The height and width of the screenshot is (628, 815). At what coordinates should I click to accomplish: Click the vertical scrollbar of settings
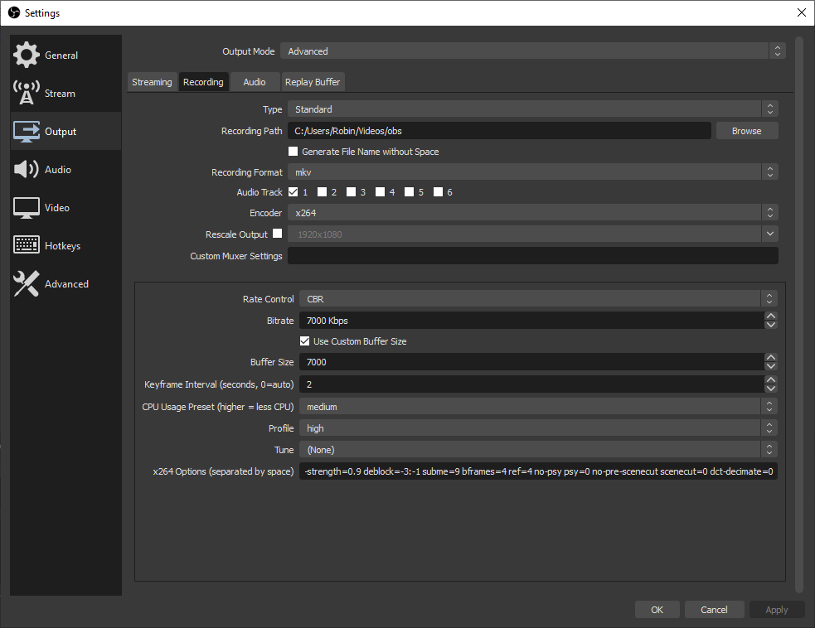tap(799, 314)
